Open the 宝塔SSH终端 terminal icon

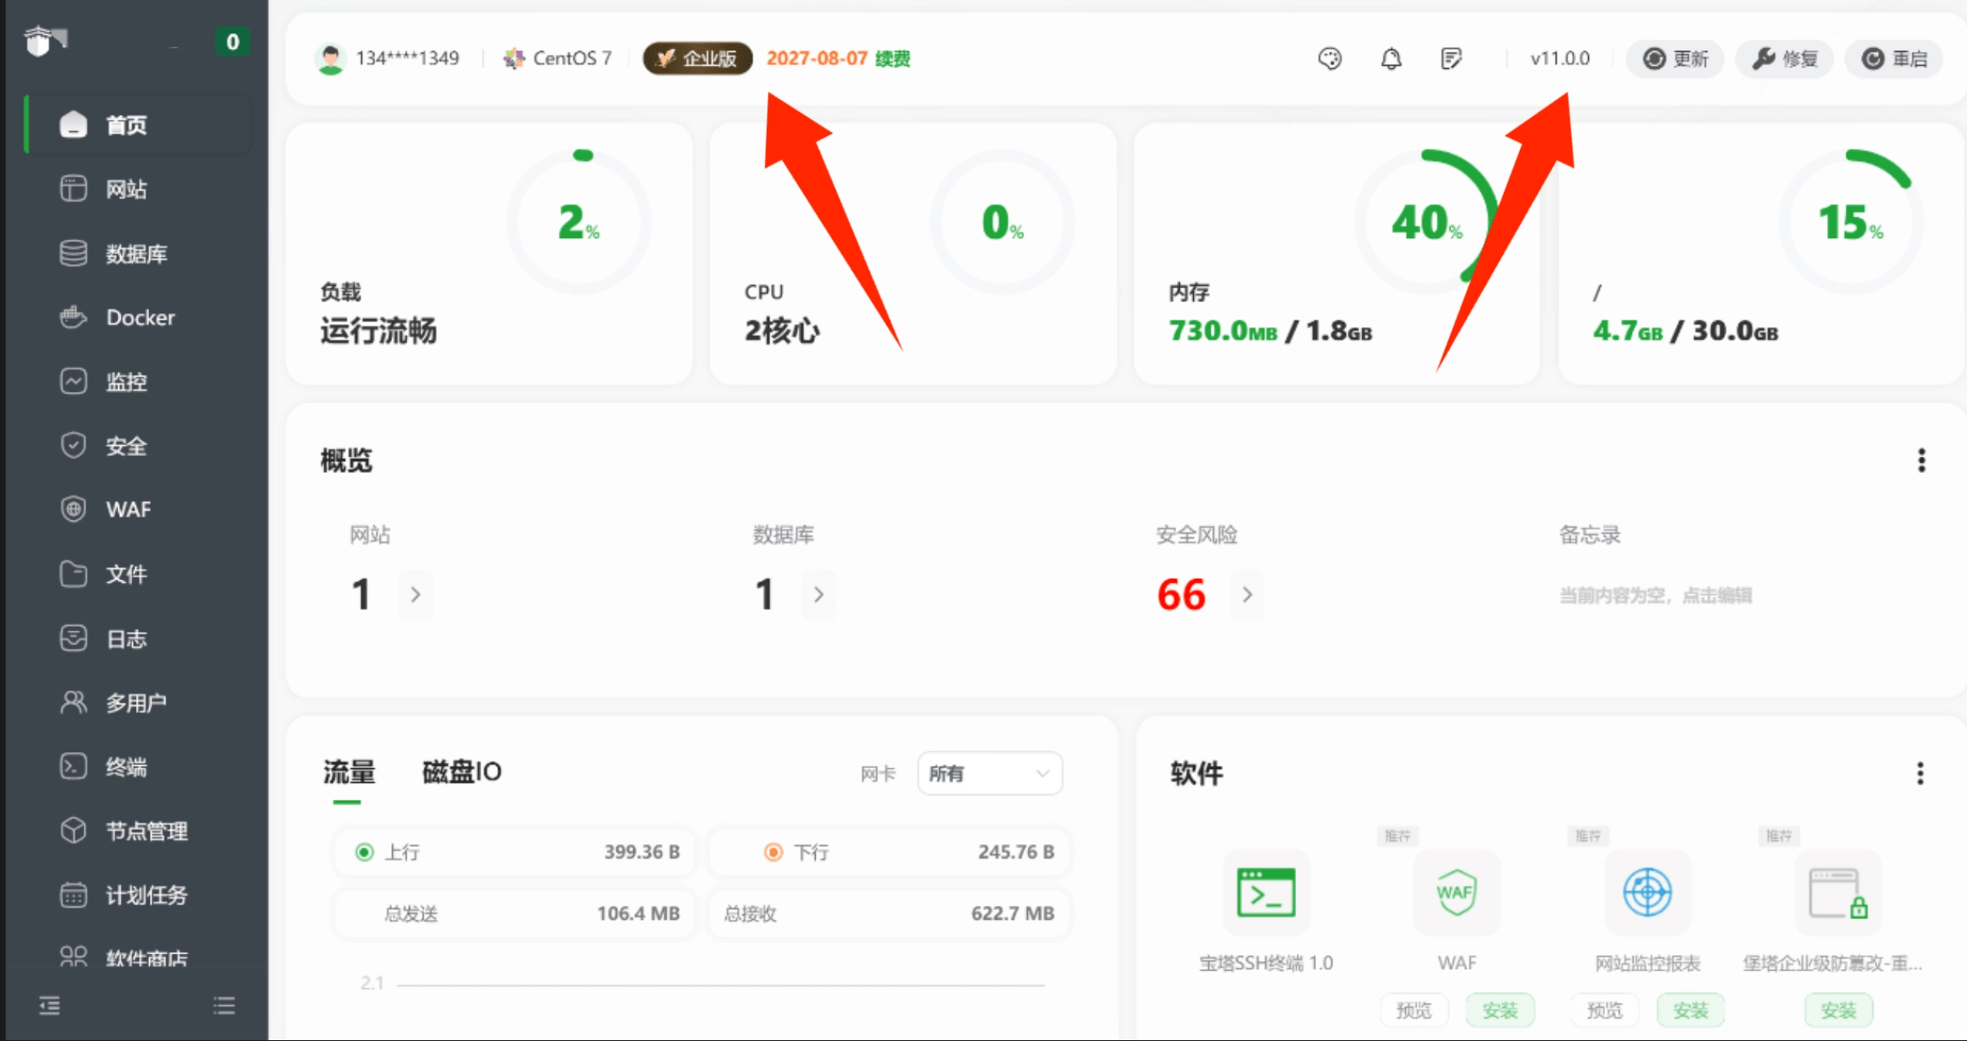(1266, 892)
